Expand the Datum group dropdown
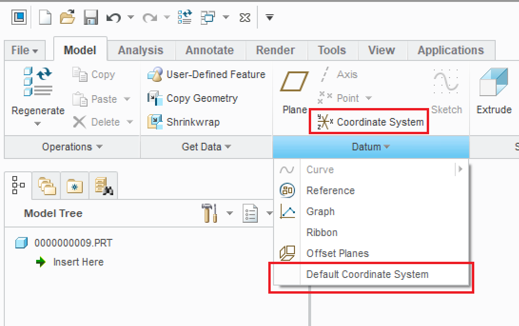 pos(370,147)
